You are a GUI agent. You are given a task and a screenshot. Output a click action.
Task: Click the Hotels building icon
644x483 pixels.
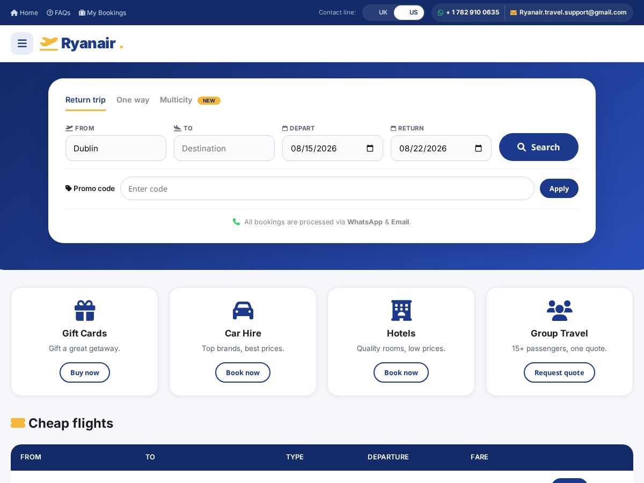[x=401, y=310]
